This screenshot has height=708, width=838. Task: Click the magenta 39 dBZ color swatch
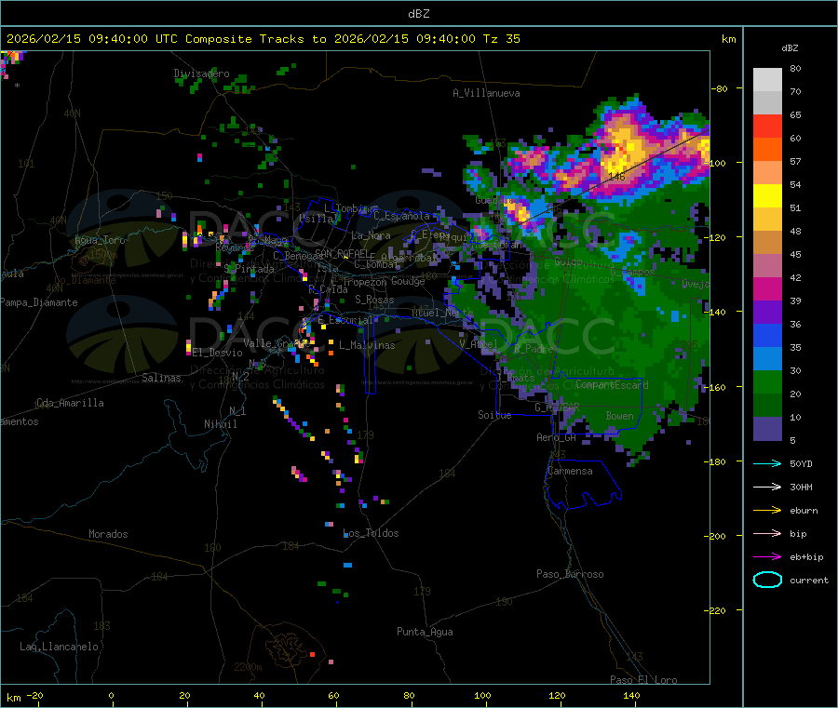[767, 288]
